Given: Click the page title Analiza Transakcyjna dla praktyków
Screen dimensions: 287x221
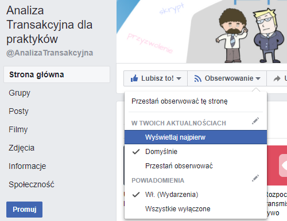Looking at the screenshot, I should coord(49,25).
